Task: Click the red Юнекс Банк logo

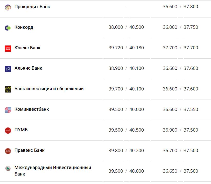Action: point(8,48)
